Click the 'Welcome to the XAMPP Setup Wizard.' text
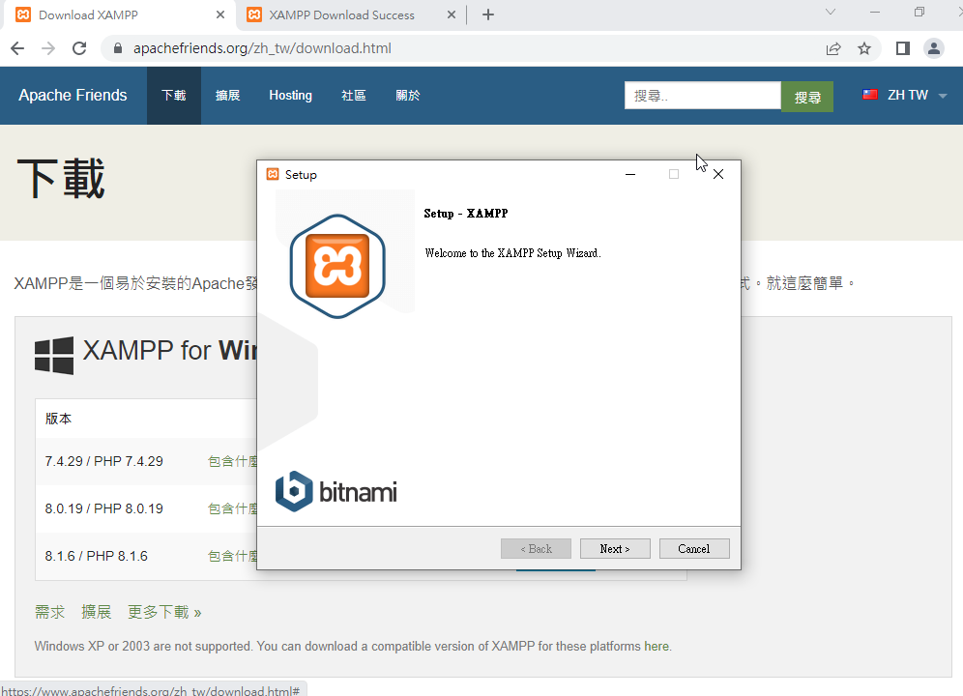The width and height of the screenshot is (963, 696). point(512,253)
